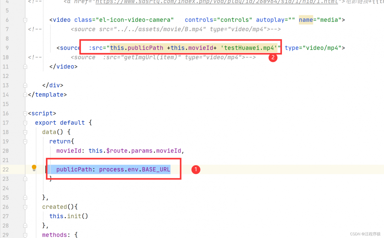Click the controls="controls" attribute
The image size is (384, 238).
(x=219, y=20)
